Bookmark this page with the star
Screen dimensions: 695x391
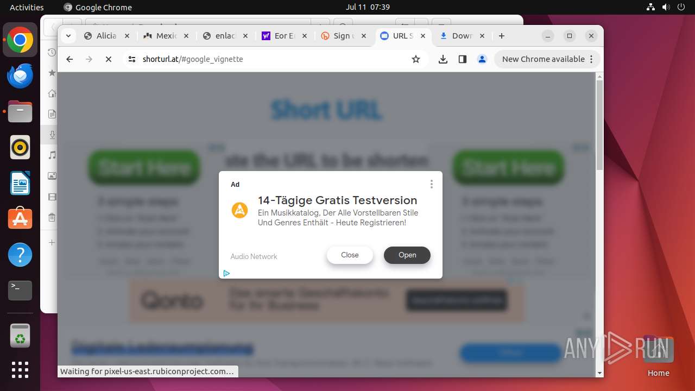click(x=416, y=59)
